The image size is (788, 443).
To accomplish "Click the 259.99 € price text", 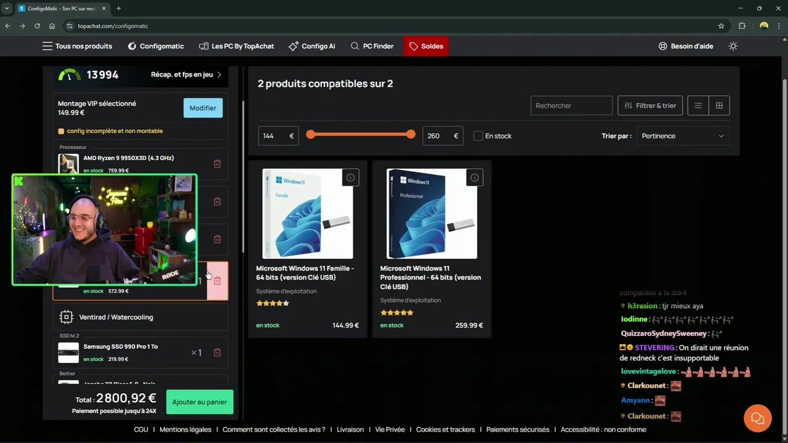I will (469, 325).
